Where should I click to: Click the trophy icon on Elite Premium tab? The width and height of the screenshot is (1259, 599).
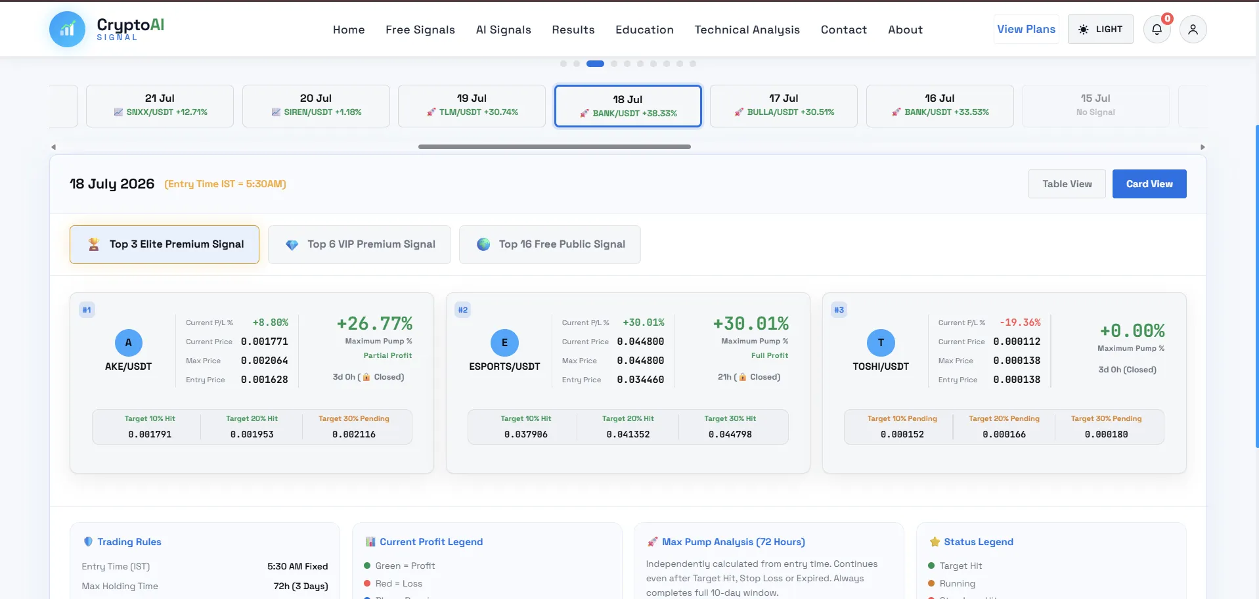[94, 244]
